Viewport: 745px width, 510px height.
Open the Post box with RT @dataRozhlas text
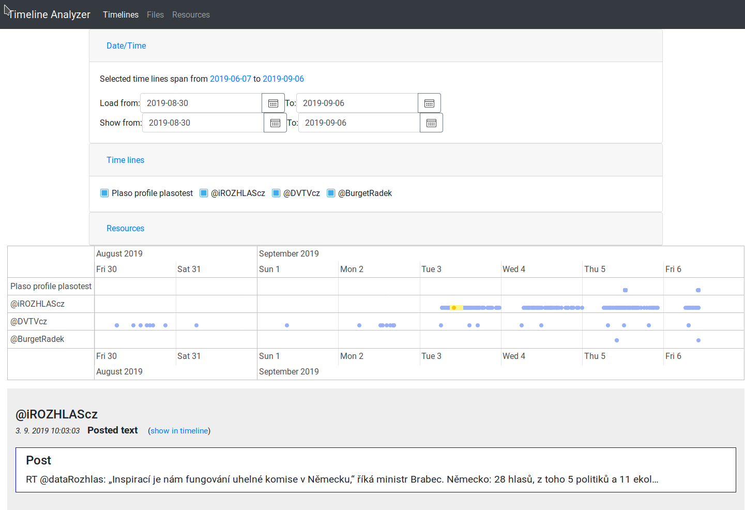pyautogui.click(x=376, y=470)
